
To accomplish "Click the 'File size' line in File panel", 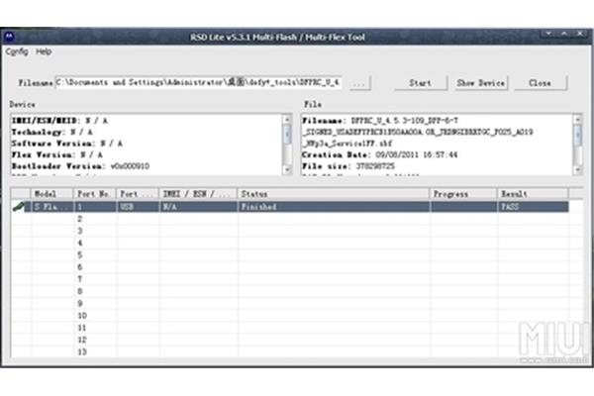I will [348, 166].
